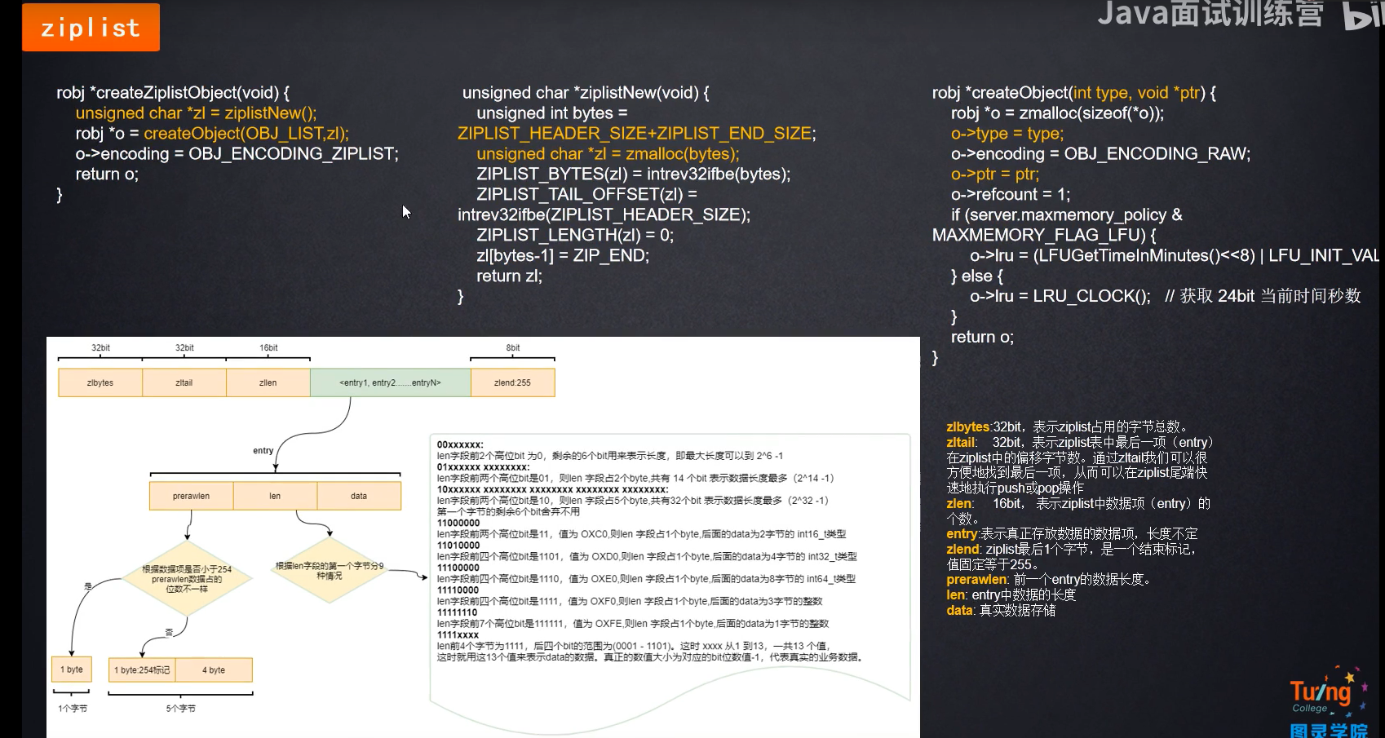1385x738 pixels.
Task: Click the orange ziplist badge
Action: 90,27
